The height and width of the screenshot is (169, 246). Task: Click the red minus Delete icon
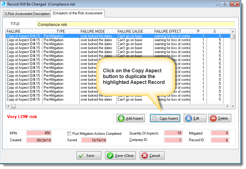(213, 118)
